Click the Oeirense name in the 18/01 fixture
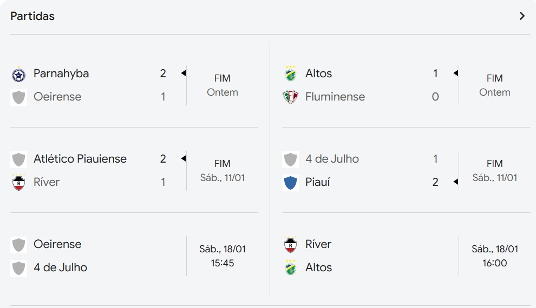The width and height of the screenshot is (536, 308). 57,244
